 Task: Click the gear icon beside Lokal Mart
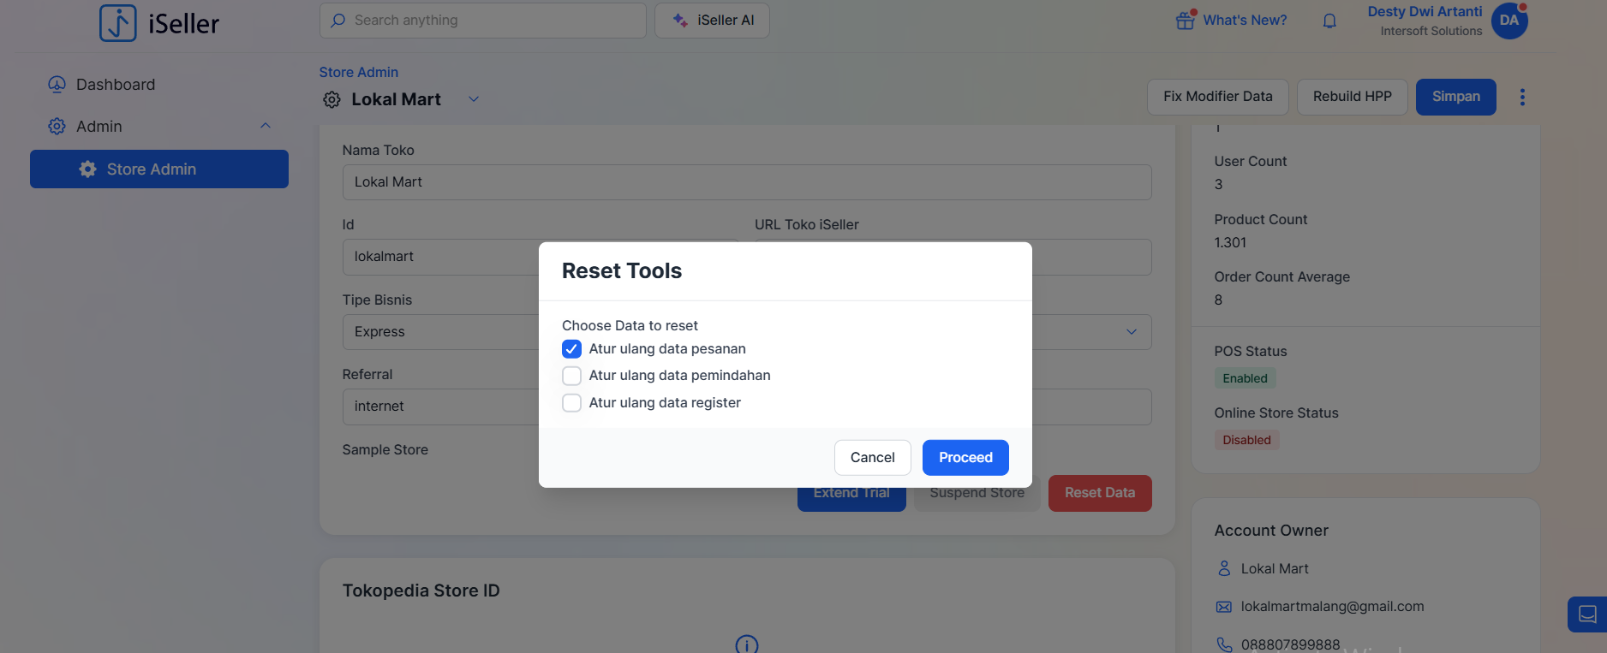pos(332,100)
